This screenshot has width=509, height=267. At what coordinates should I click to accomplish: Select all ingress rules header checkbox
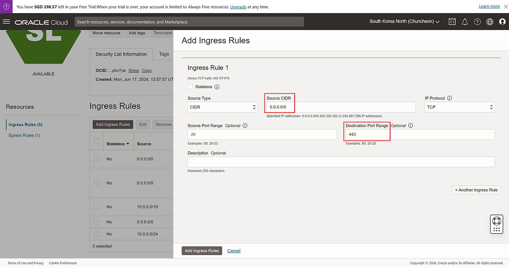tap(97, 141)
